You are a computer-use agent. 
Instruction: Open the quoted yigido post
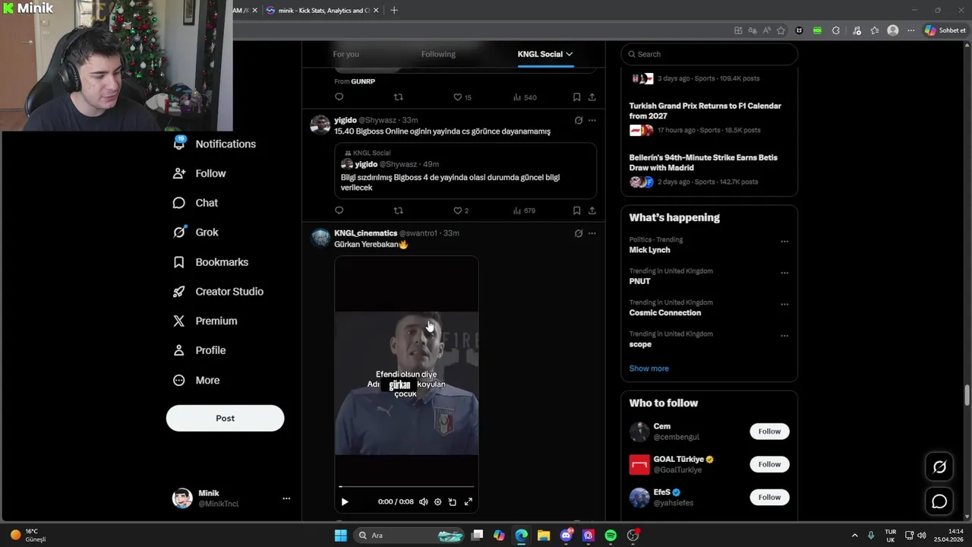click(x=465, y=171)
